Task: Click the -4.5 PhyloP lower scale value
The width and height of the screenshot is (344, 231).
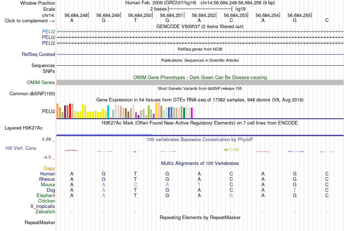Action: 47,157
